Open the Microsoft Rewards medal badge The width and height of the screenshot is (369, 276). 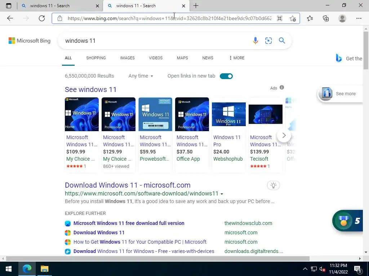pyautogui.click(x=348, y=221)
